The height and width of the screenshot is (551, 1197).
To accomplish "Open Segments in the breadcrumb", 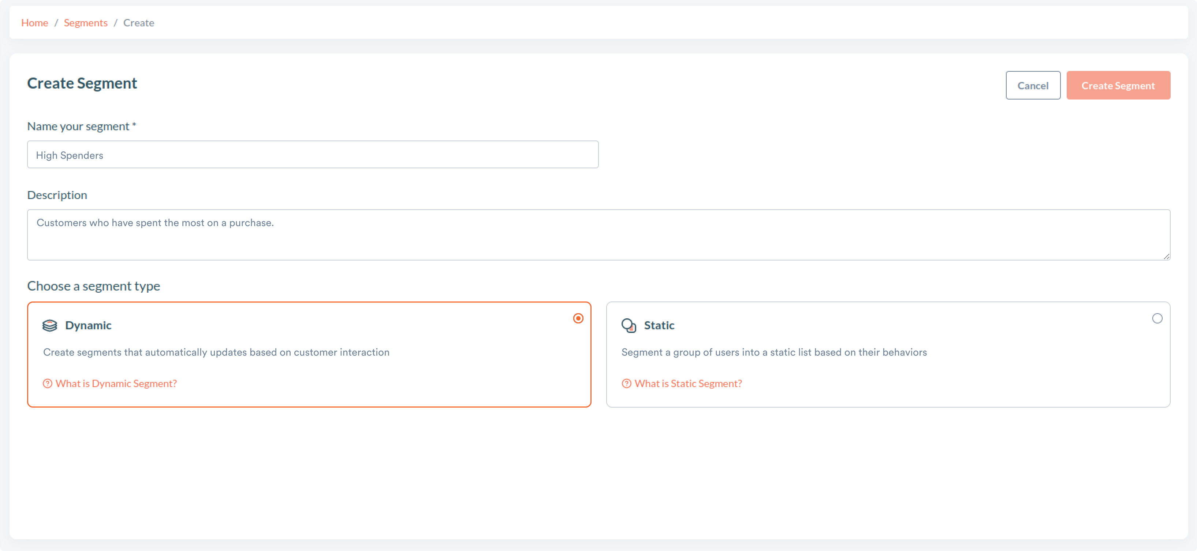I will coord(86,23).
